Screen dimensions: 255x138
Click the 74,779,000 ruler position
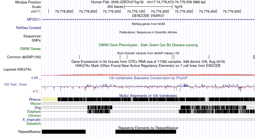[x=111, y=11]
